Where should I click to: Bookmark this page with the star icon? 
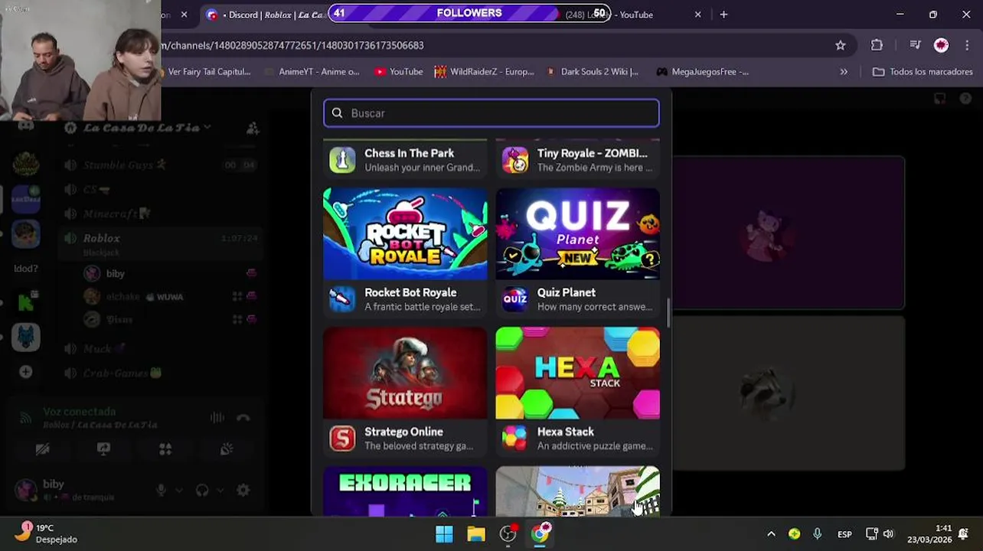click(841, 45)
